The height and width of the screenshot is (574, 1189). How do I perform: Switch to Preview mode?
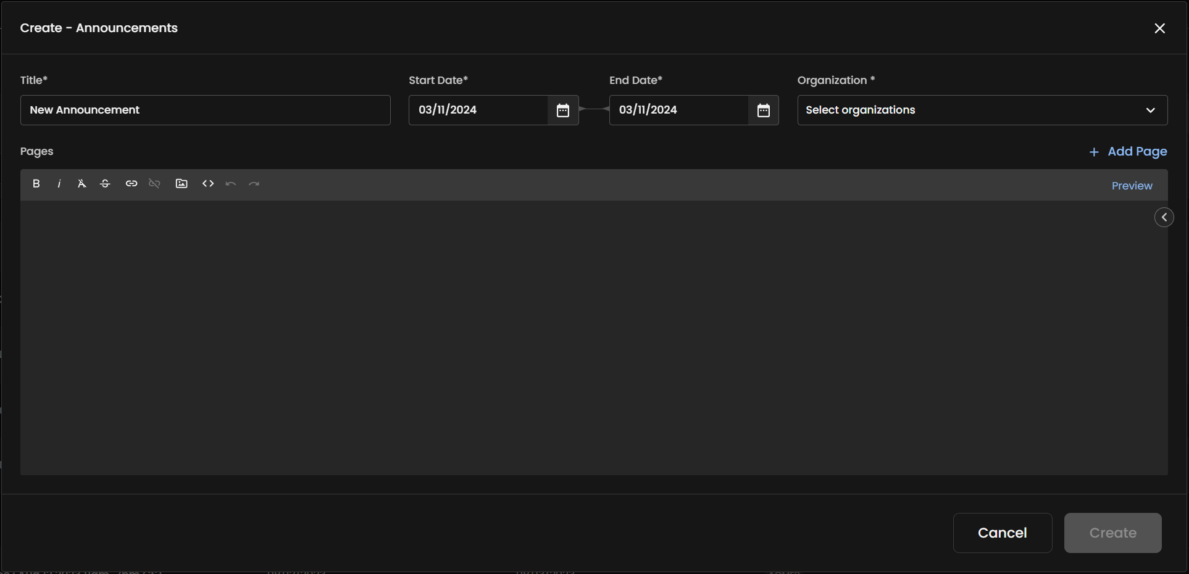tap(1132, 185)
